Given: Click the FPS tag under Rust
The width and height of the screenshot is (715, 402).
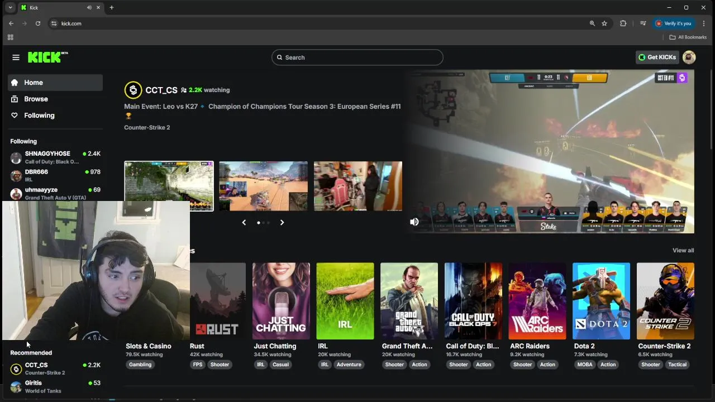Looking at the screenshot, I should point(198,365).
